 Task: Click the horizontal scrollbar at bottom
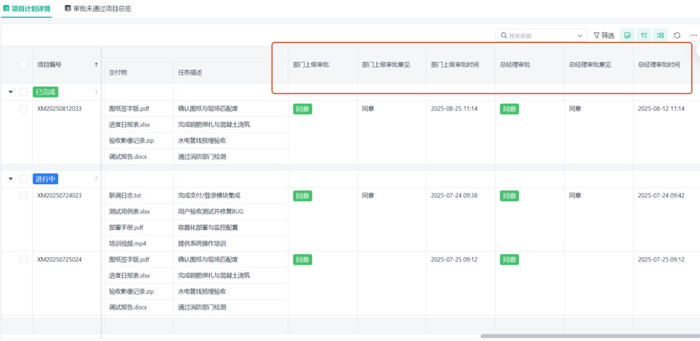[x=589, y=336]
